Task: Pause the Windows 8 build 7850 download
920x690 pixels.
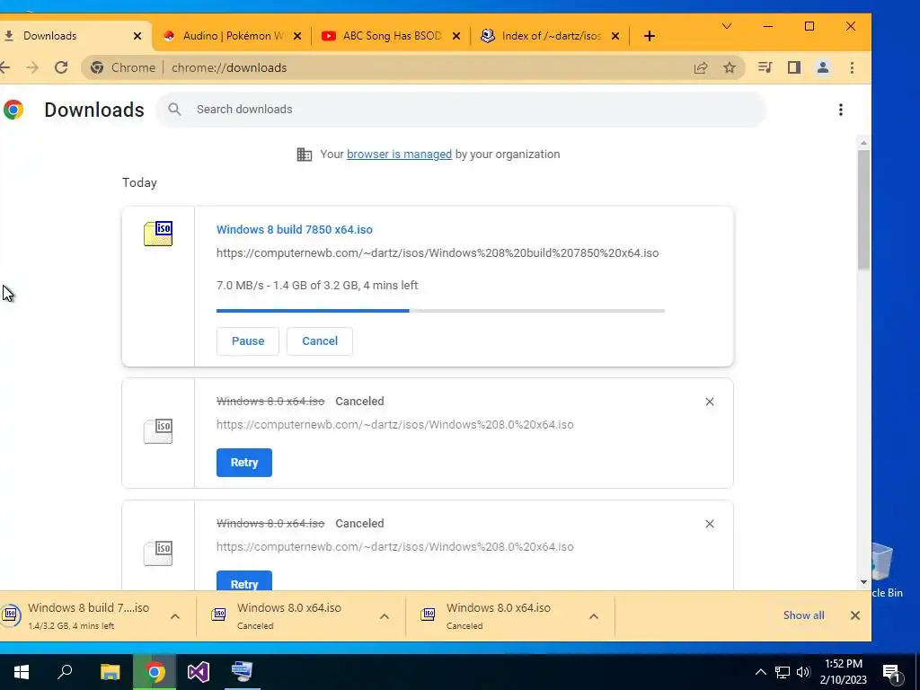Action: (x=248, y=341)
